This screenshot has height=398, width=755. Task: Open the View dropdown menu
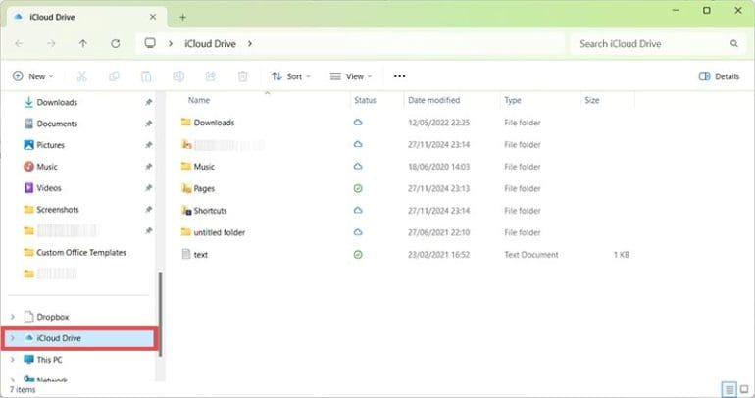[351, 76]
